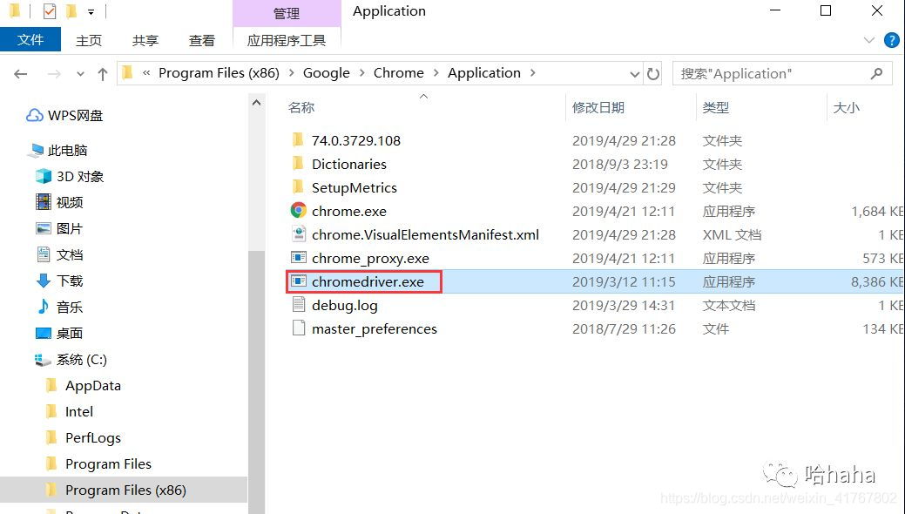The image size is (905, 514).
Task: Click the search magnifier icon
Action: 877,73
